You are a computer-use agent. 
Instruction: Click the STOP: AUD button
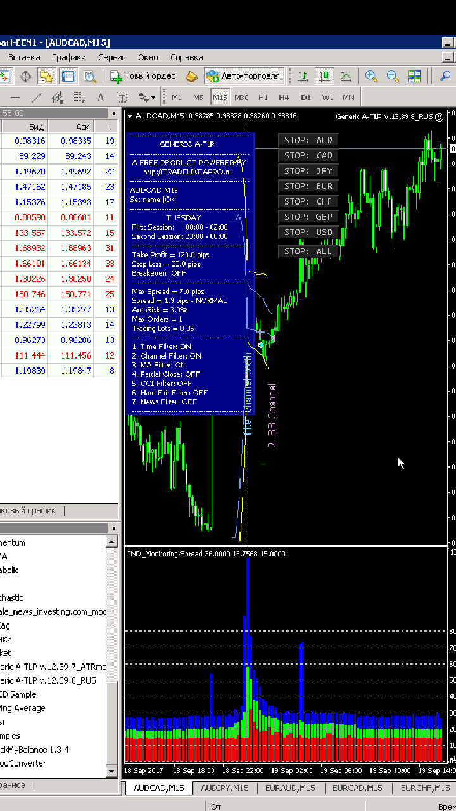point(308,140)
